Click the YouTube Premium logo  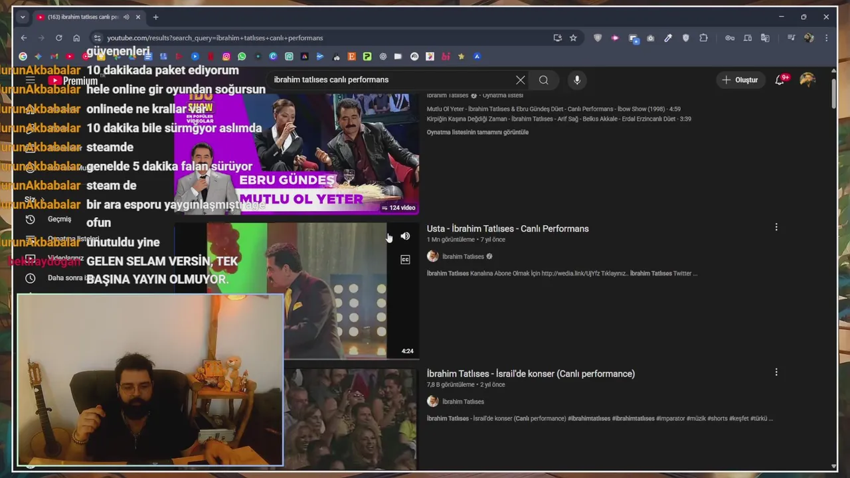(x=73, y=80)
